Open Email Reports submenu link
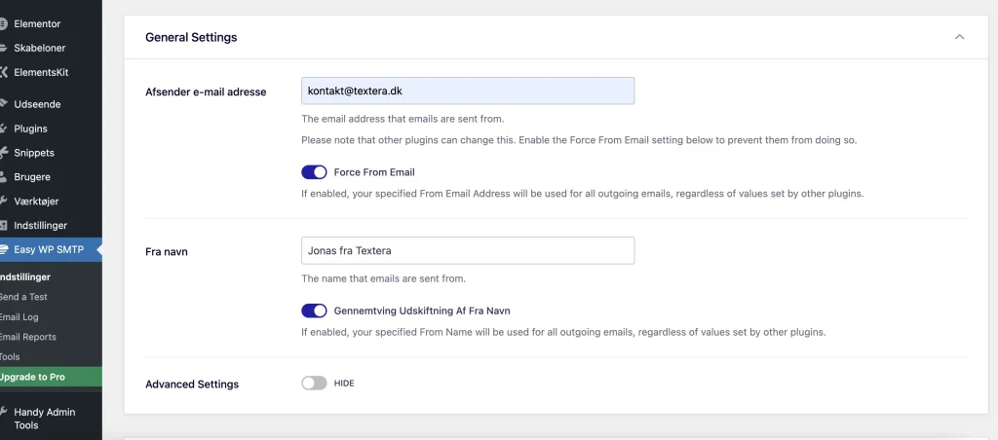The image size is (998, 440). [28, 337]
